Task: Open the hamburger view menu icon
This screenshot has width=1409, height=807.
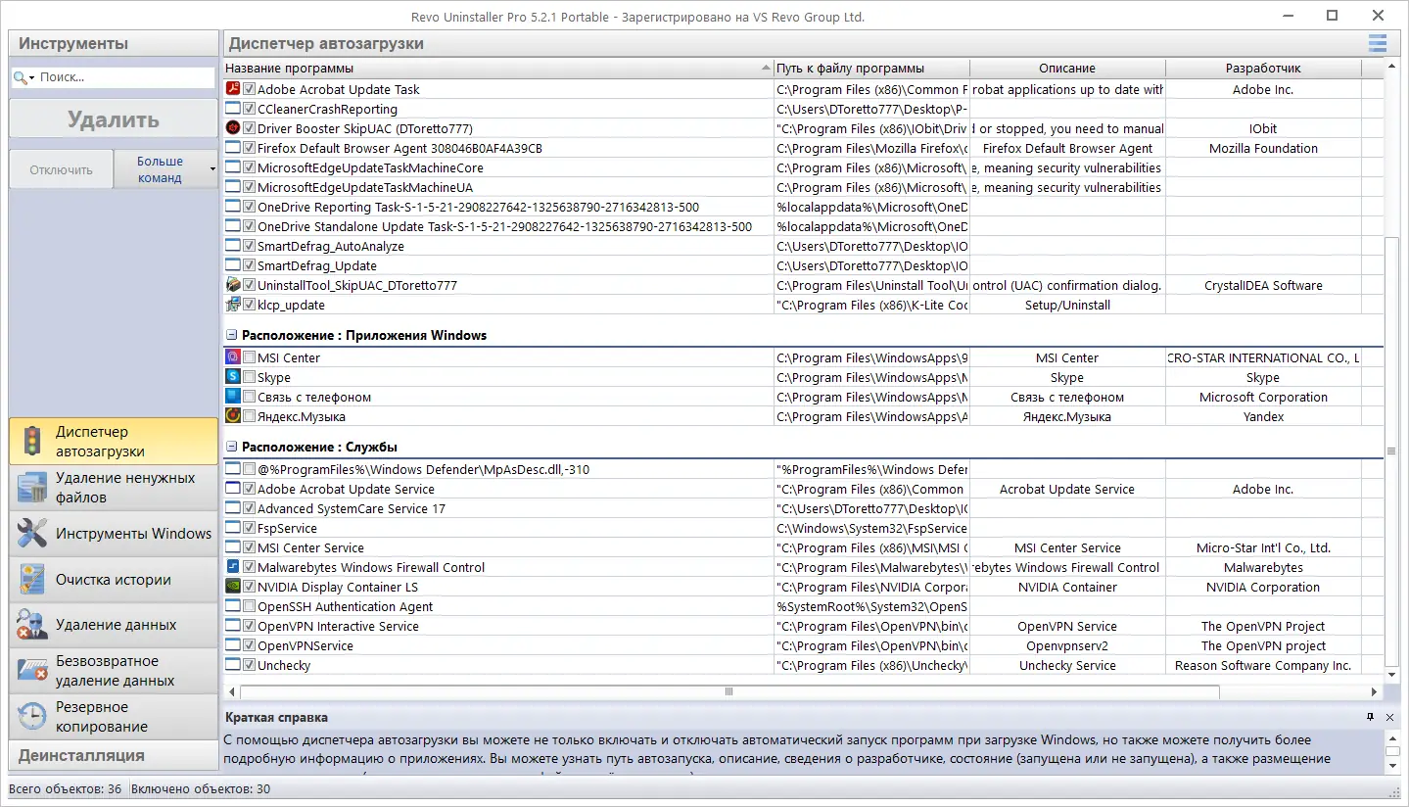Action: [1378, 43]
